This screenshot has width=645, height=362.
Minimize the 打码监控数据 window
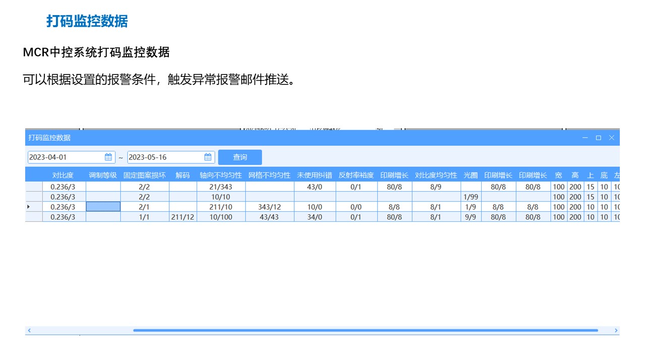pyautogui.click(x=585, y=138)
